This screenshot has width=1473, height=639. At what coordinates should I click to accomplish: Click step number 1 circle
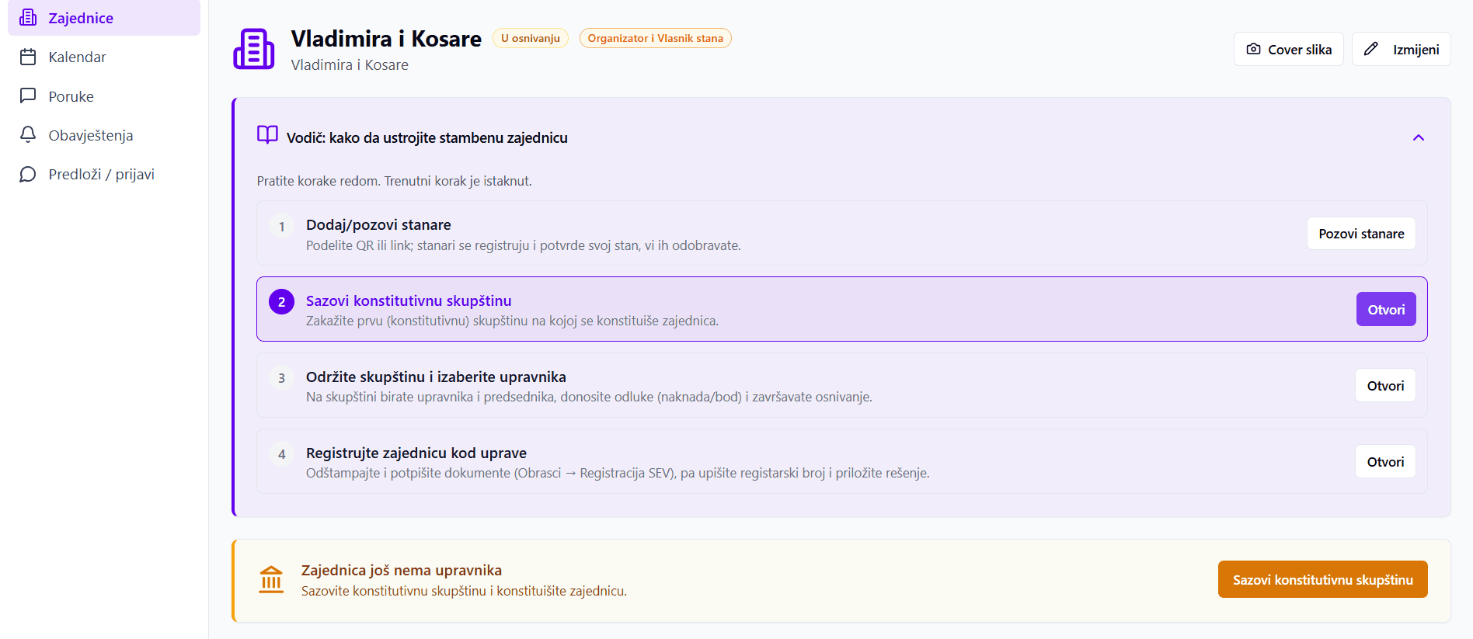click(x=281, y=226)
